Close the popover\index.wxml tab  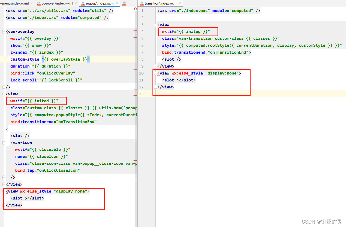(x=76, y=3)
